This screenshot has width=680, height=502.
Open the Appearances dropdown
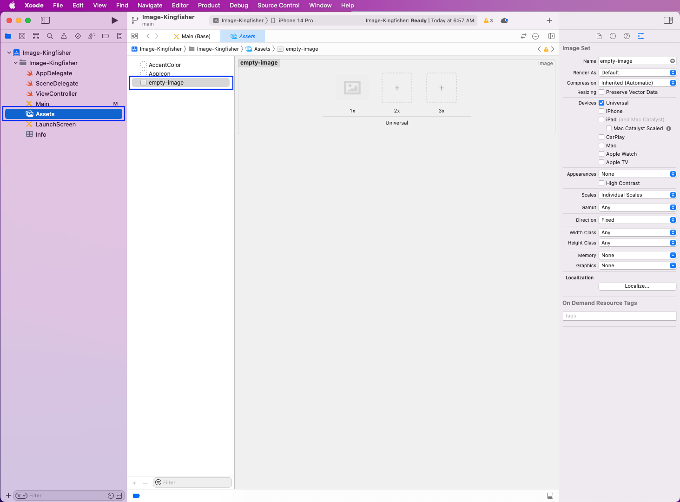[x=637, y=174]
